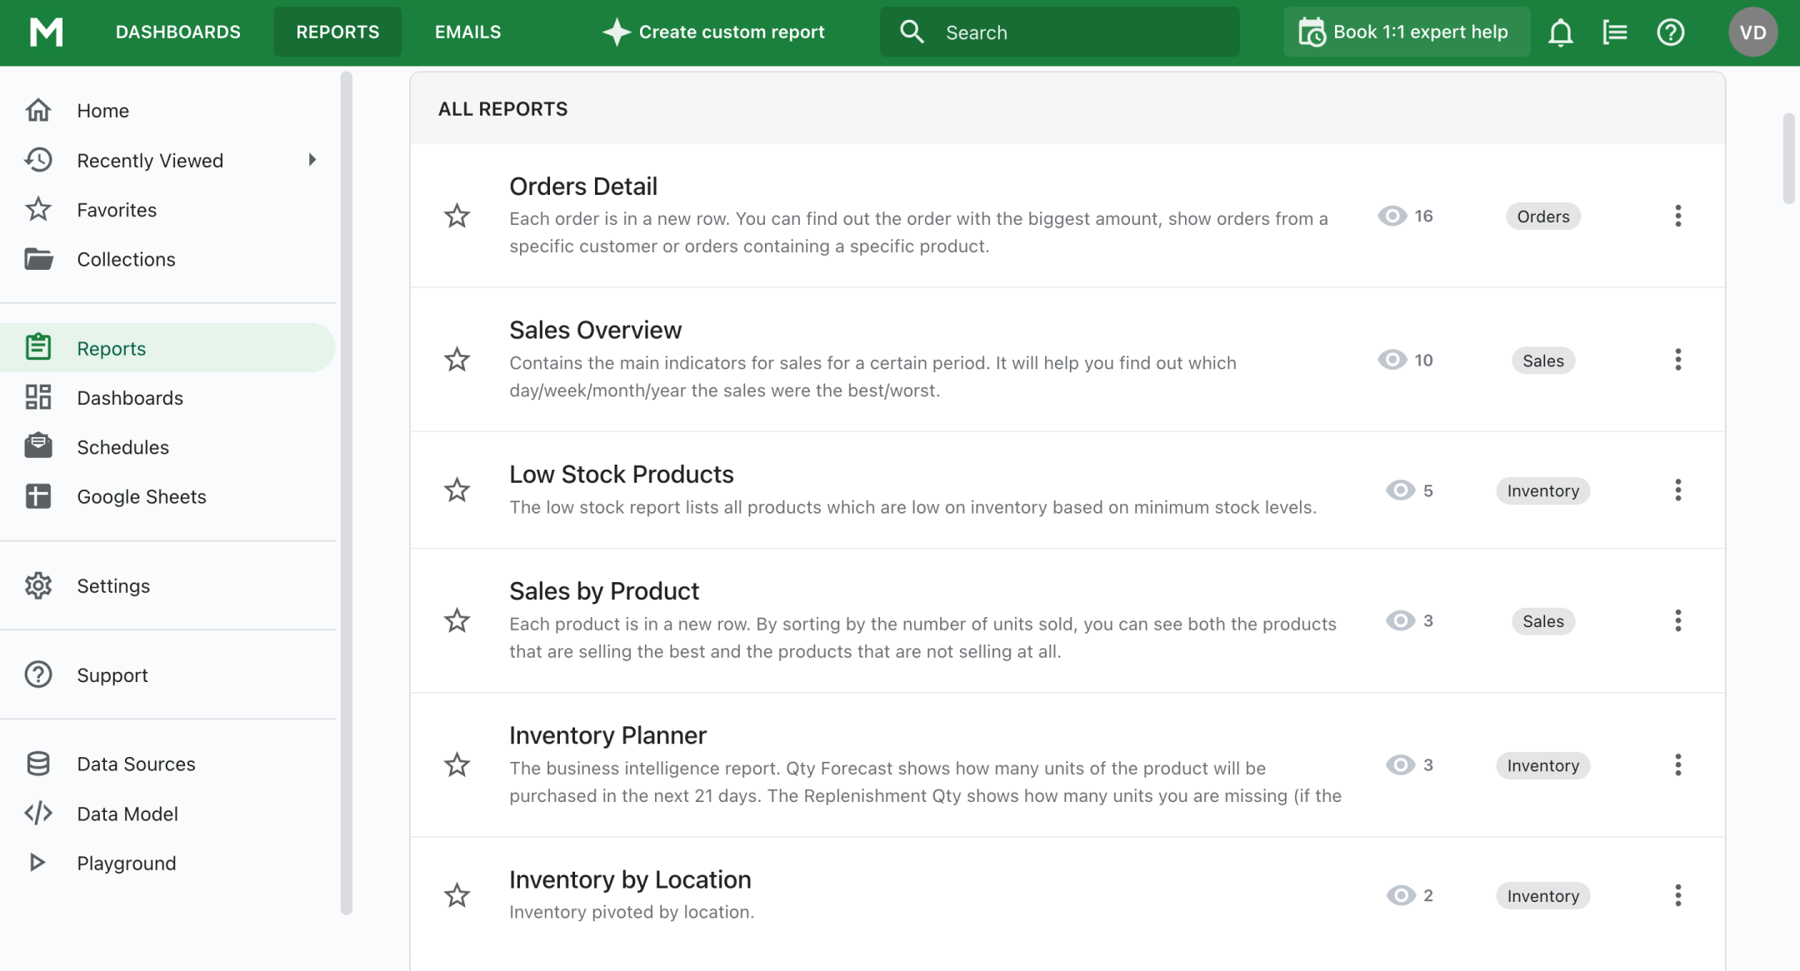Open more options for Sales Overview
Viewport: 1800px width, 971px height.
(x=1677, y=360)
